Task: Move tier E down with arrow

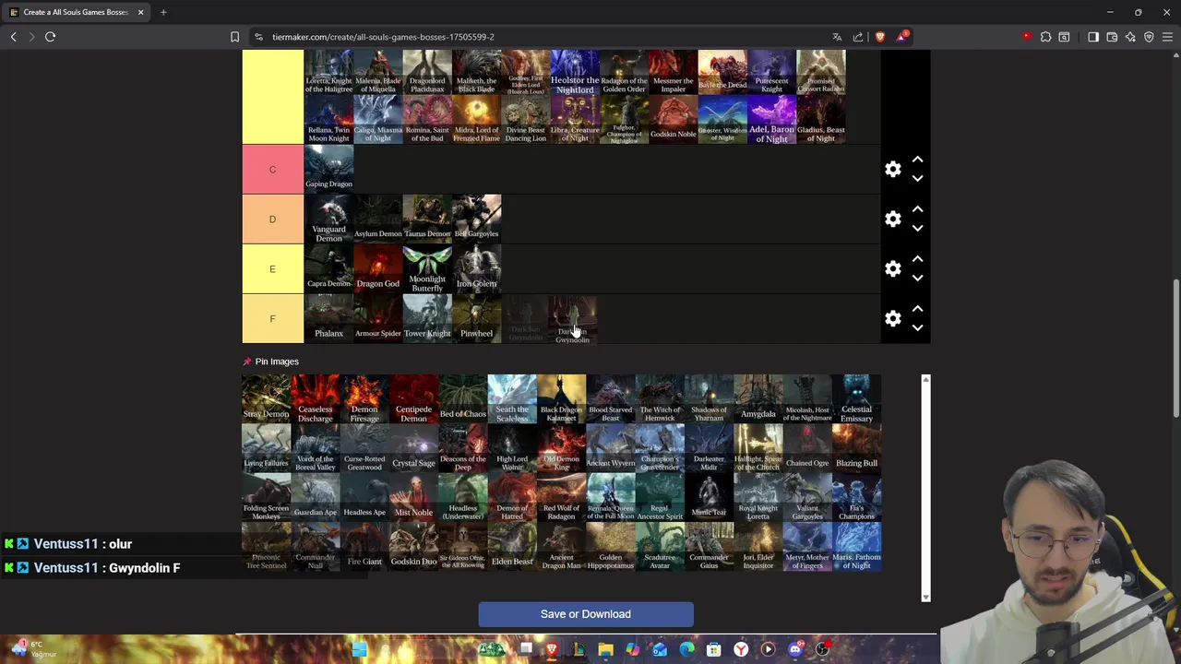Action: [x=917, y=278]
